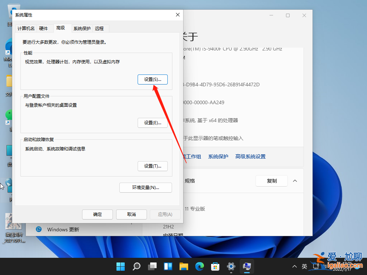
Task: Open Microsoft Store from the taskbar
Action: 215,266
